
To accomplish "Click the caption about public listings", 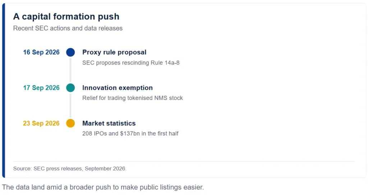I will (x=103, y=187).
